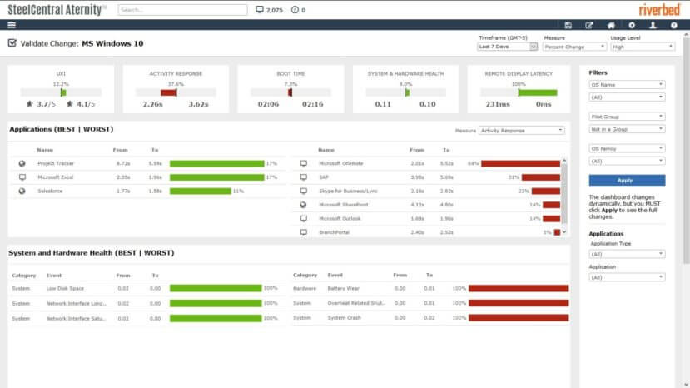This screenshot has height=388, width=690.
Task: Click the Salesforce web app icon
Action: pyautogui.click(x=22, y=192)
